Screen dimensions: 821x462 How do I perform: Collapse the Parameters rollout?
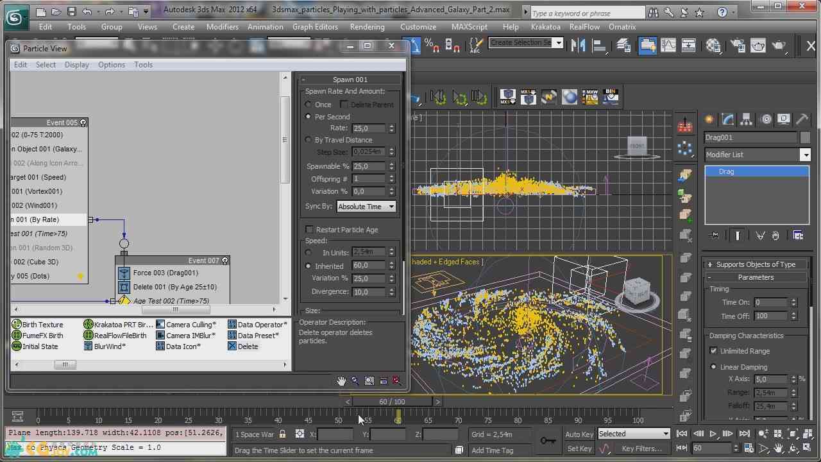(x=756, y=277)
